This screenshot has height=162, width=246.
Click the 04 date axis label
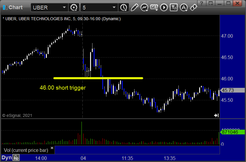coord(83,158)
